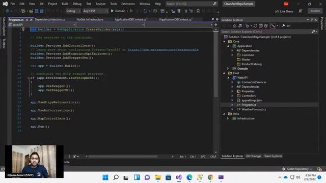Viewport: 326px width, 183px height.
Task: Click Collapse All icon in Solution Explorer
Action: [260, 26]
